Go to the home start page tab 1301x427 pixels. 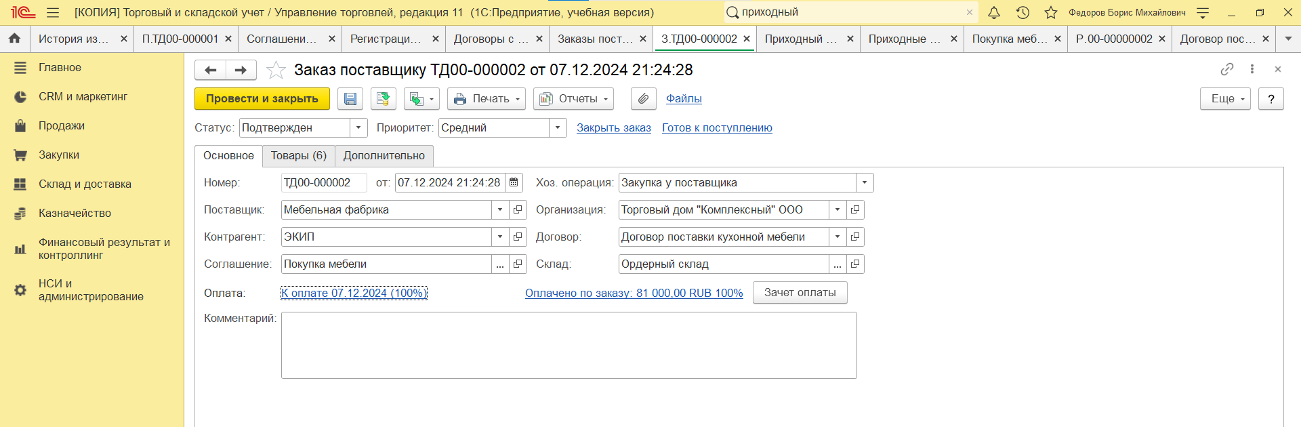click(14, 39)
